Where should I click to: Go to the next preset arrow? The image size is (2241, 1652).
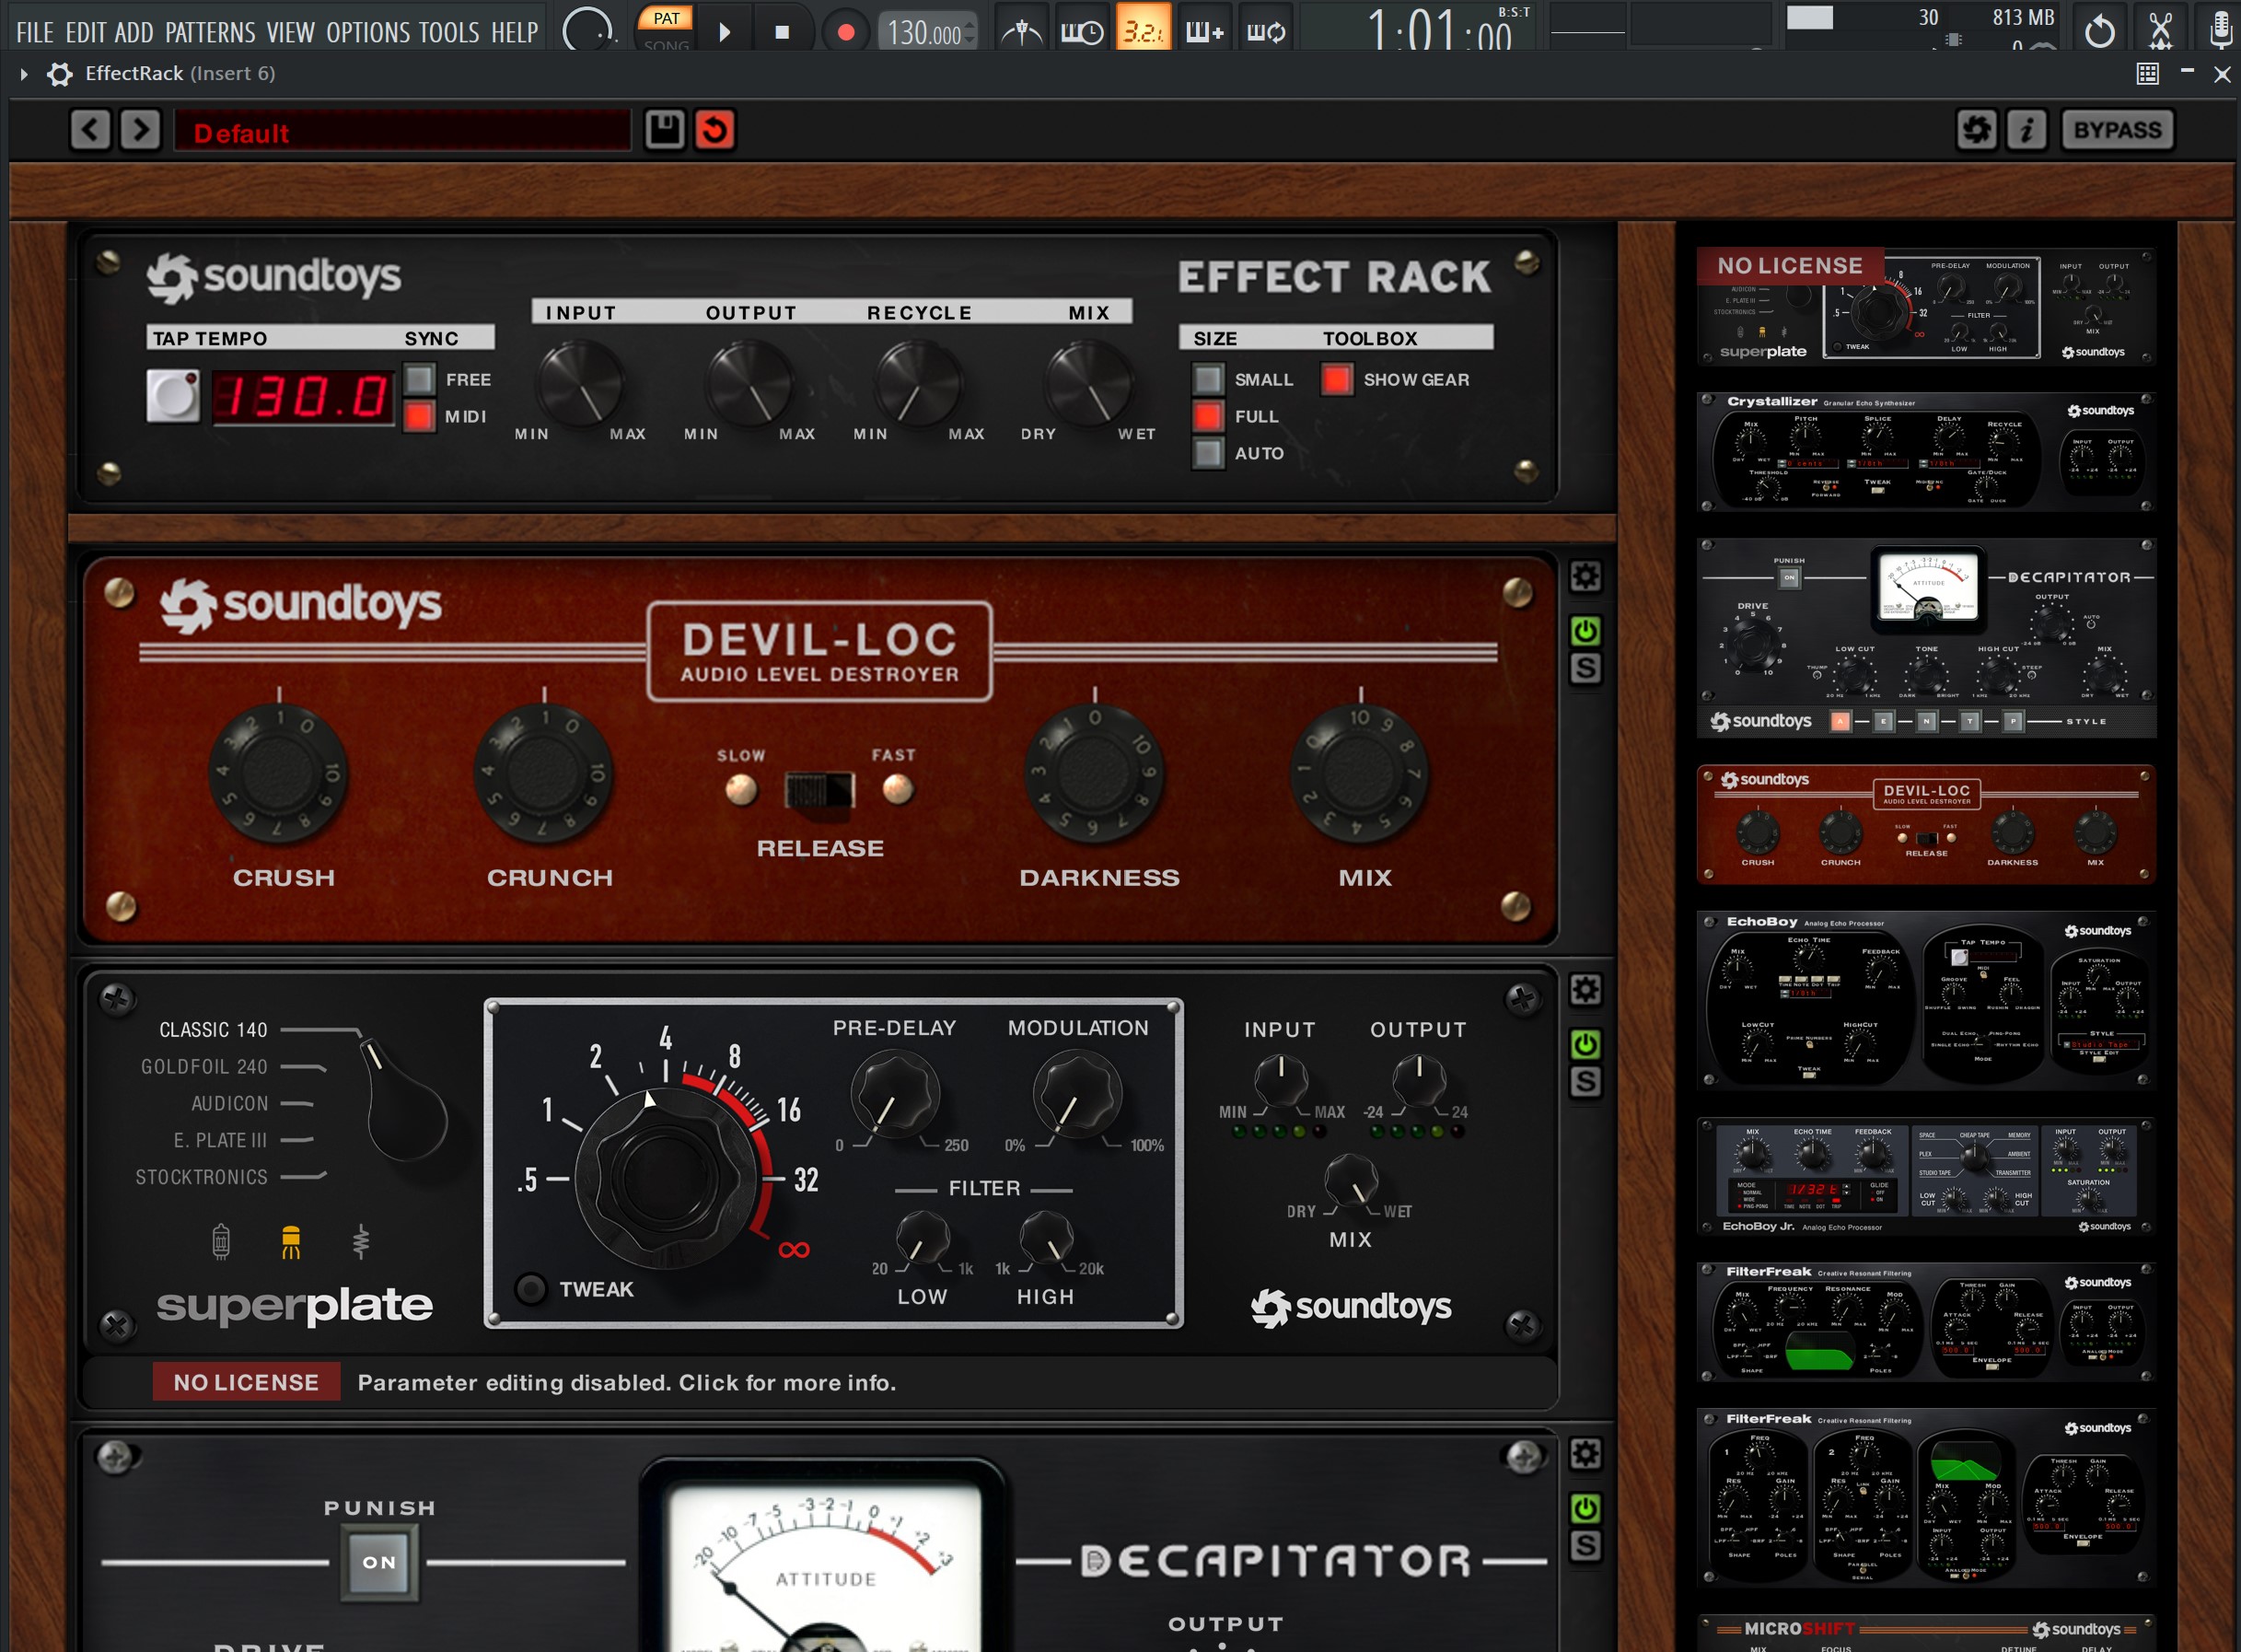click(x=140, y=130)
